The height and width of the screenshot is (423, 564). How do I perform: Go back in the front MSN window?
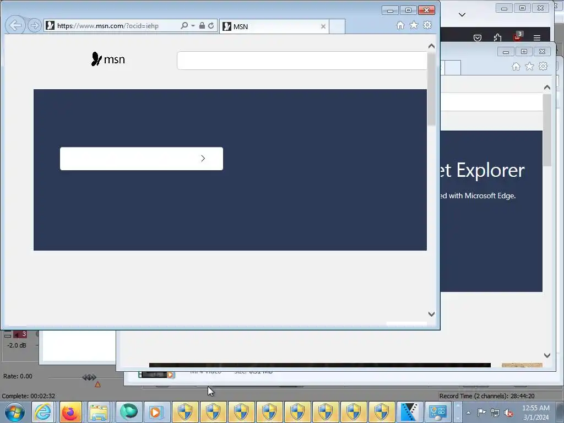click(x=15, y=25)
